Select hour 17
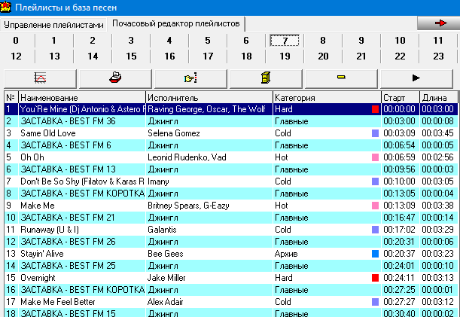Image resolution: width=460 pixels, height=317 pixels. 208,56
